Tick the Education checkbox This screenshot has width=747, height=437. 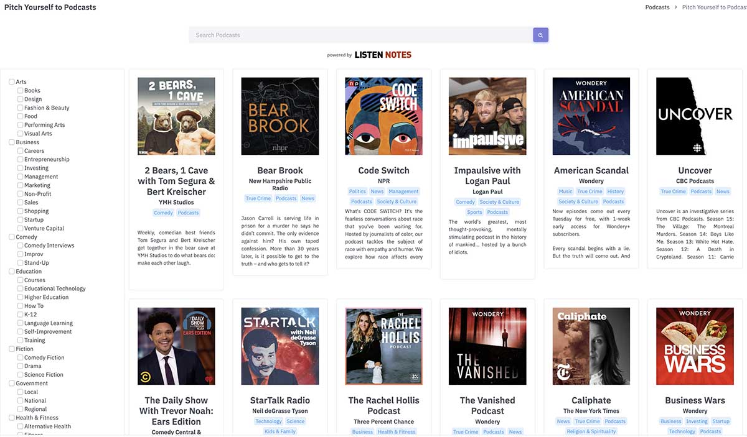(12, 271)
